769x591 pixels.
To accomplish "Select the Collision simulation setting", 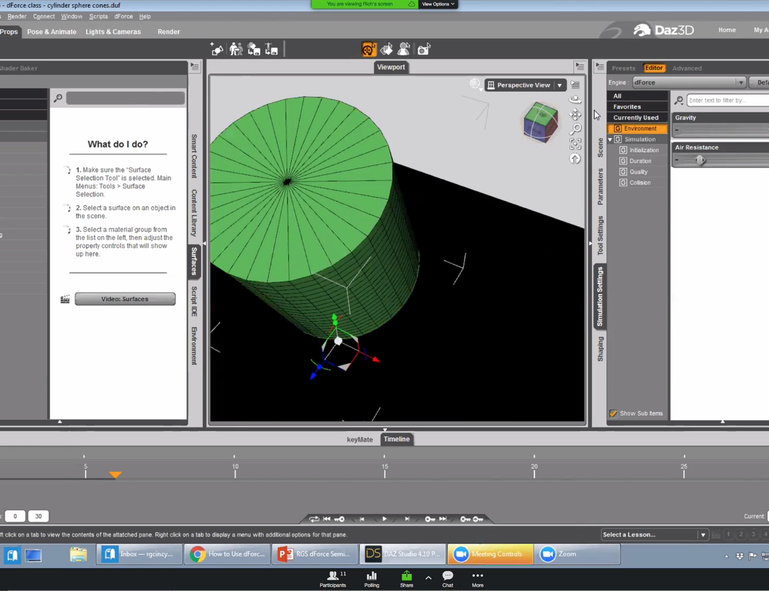I will pos(639,182).
